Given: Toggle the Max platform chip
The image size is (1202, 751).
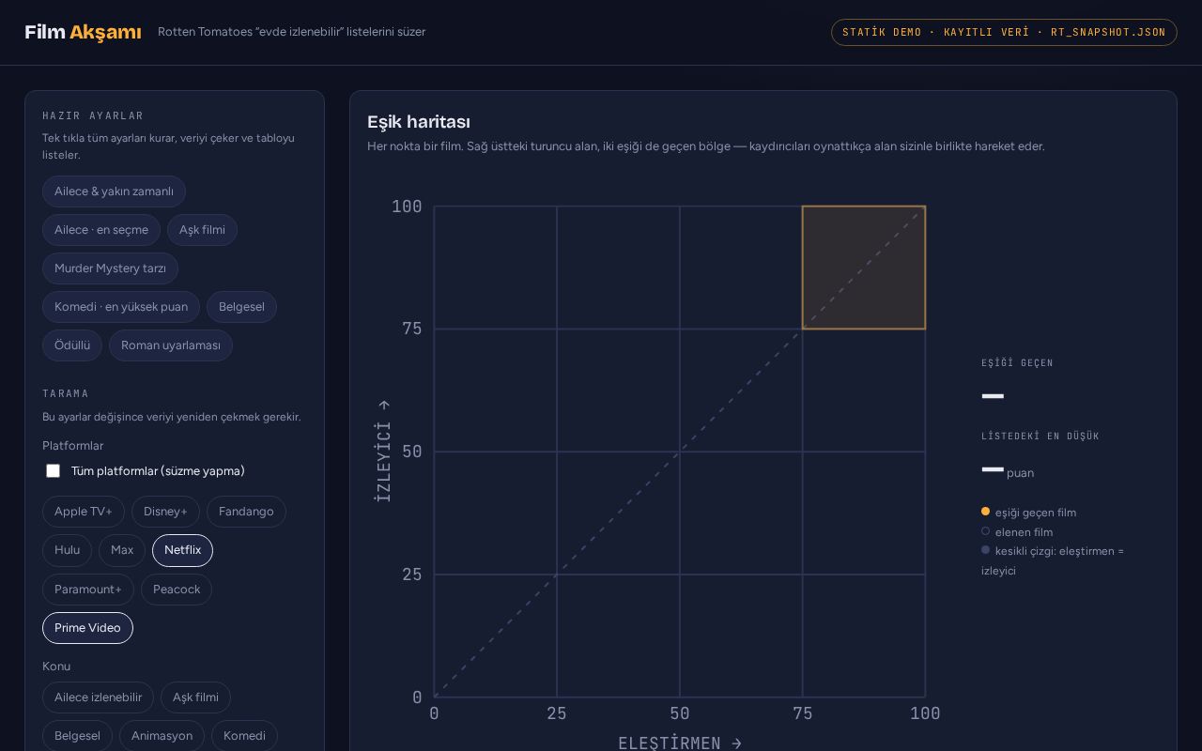Looking at the screenshot, I should 122,550.
